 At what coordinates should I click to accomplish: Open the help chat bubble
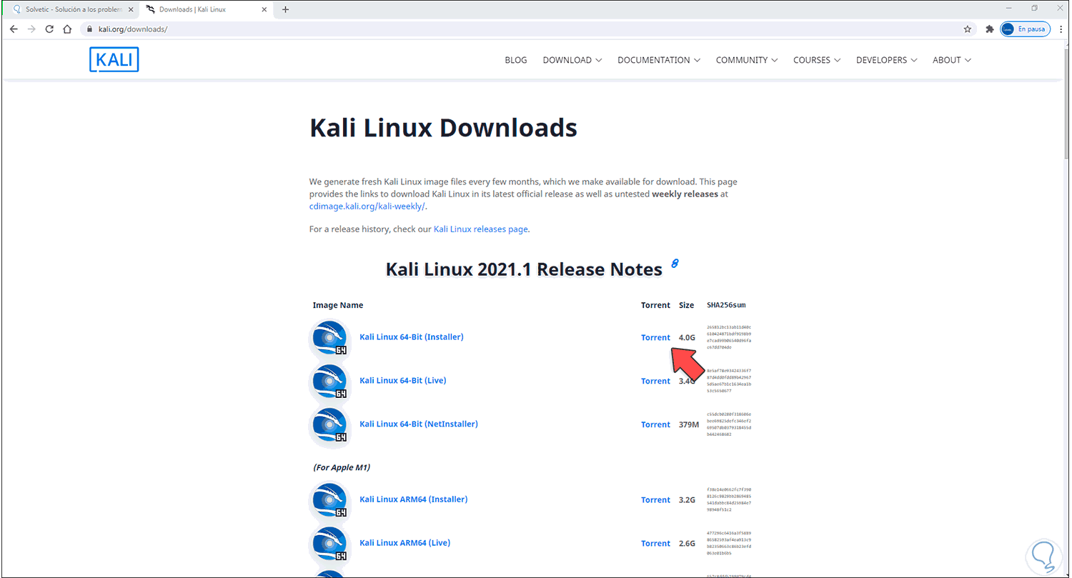click(x=1042, y=555)
